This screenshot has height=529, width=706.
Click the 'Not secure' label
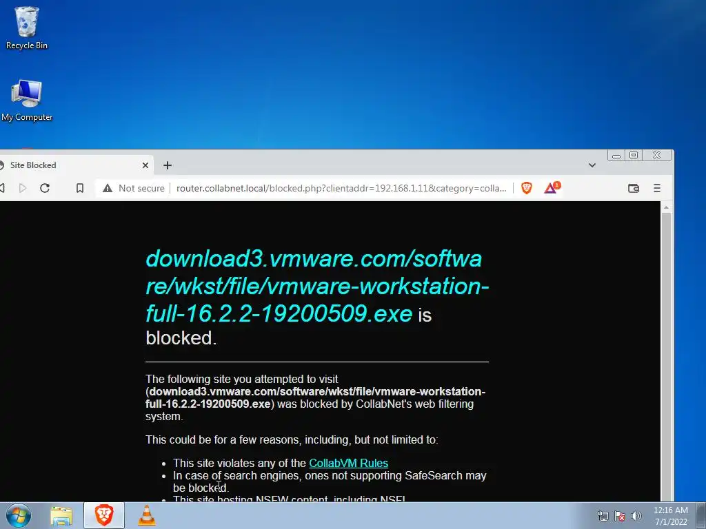click(141, 188)
